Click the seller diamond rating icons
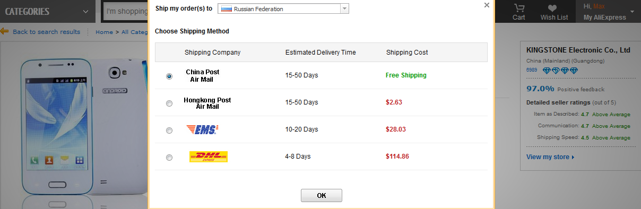 (559, 71)
